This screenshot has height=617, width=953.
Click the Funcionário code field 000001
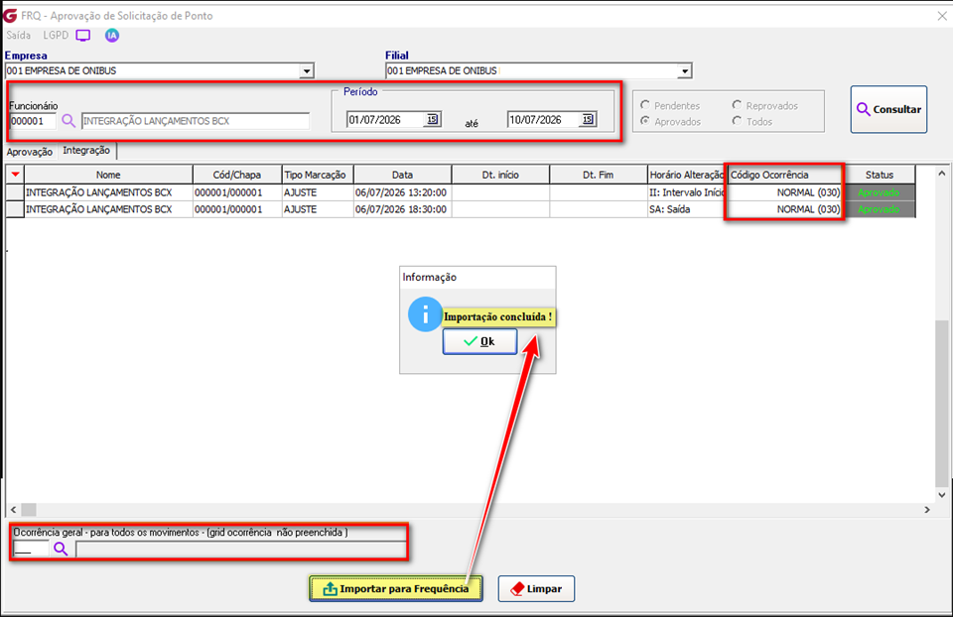point(33,121)
